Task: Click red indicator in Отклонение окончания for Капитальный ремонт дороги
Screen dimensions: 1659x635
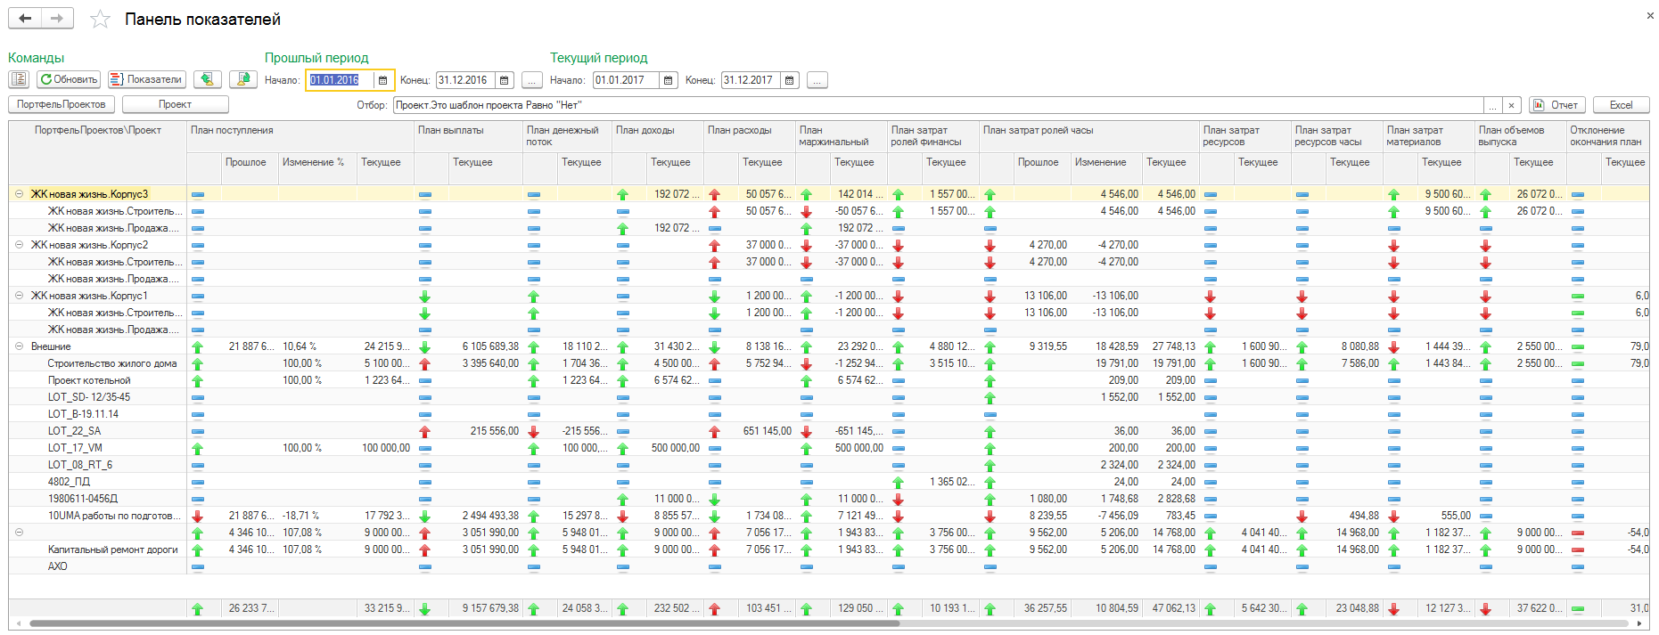Action: (1578, 550)
